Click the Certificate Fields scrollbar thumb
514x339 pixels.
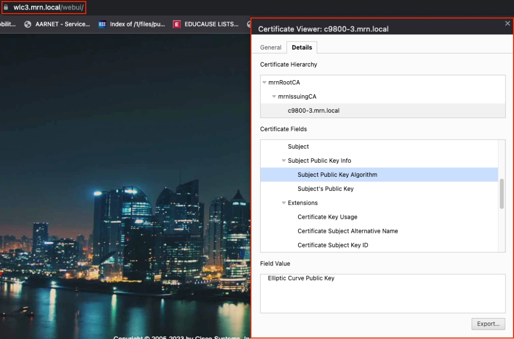tap(501, 194)
